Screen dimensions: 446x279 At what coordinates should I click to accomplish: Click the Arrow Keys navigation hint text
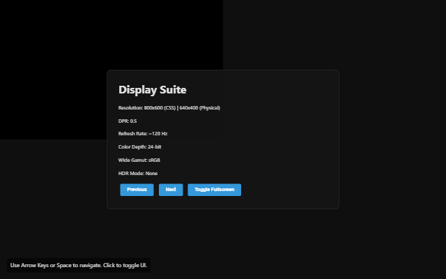point(79,265)
